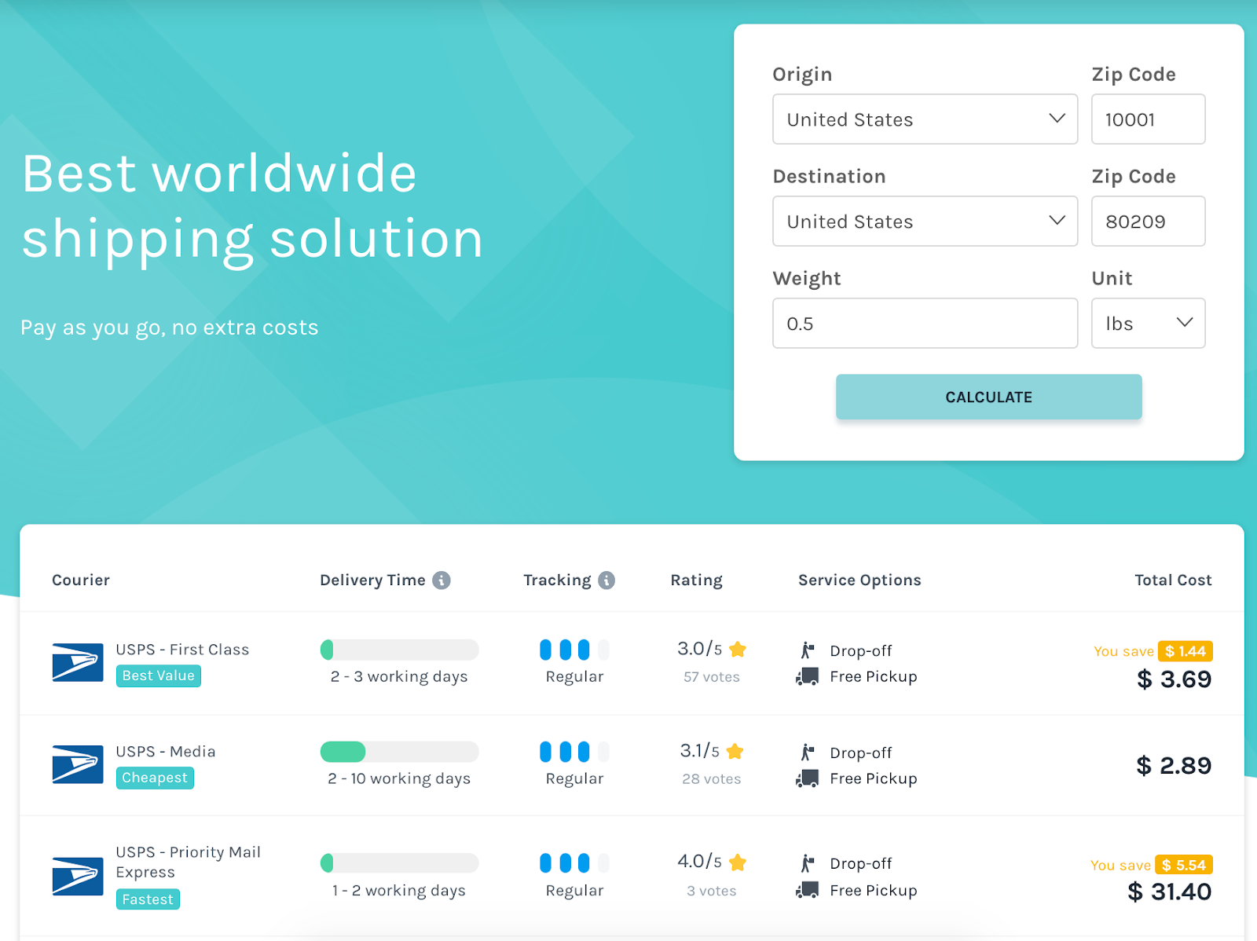The image size is (1257, 941).
Task: Click the Free Pickup truck icon in Priority Mail Express row
Action: tap(808, 890)
